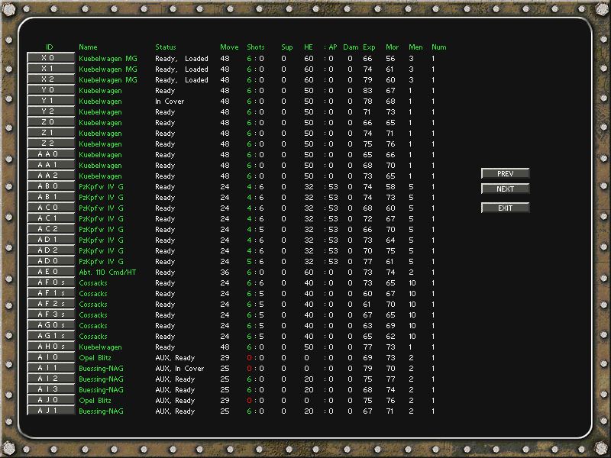Click 'Opel Blitz' name in row A J 0

pos(95,401)
